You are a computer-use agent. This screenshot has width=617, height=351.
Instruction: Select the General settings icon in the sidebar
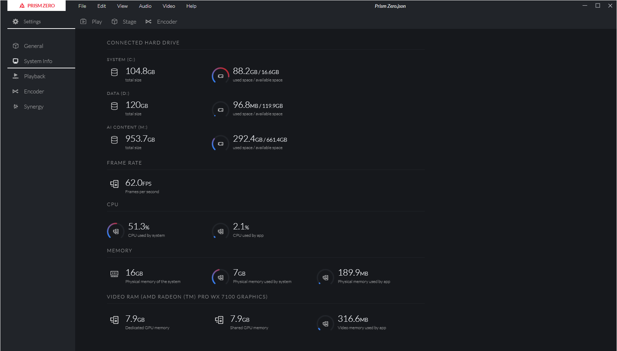point(16,46)
